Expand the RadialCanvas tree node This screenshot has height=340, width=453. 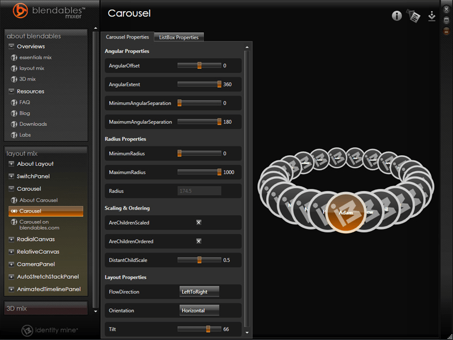pyautogui.click(x=11, y=239)
